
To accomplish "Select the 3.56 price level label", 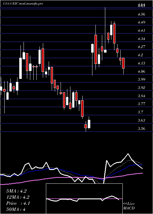I will 142,129.
